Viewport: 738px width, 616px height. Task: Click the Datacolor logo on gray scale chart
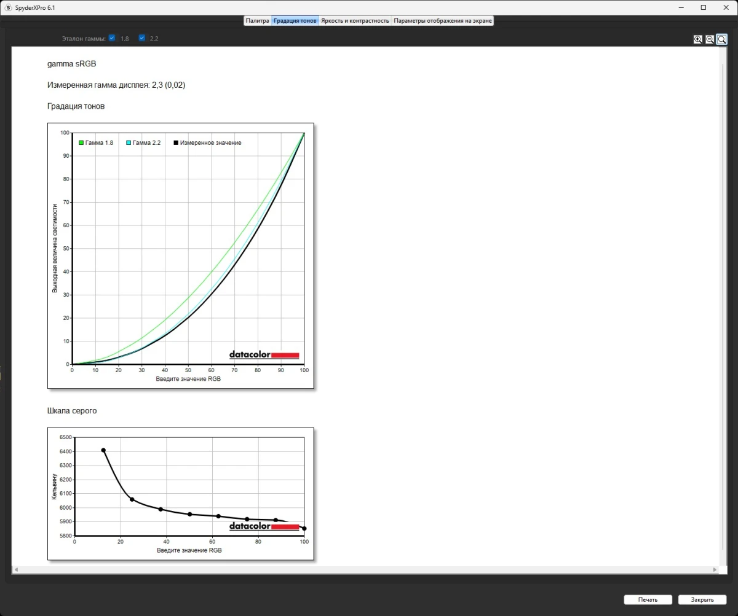click(x=264, y=526)
